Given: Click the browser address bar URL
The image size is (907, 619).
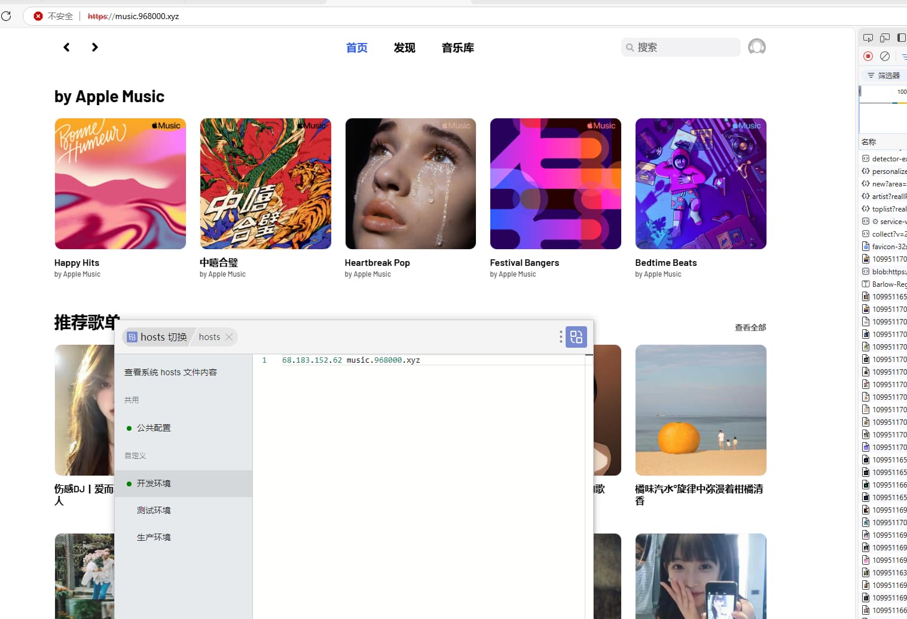Looking at the screenshot, I should click(133, 16).
